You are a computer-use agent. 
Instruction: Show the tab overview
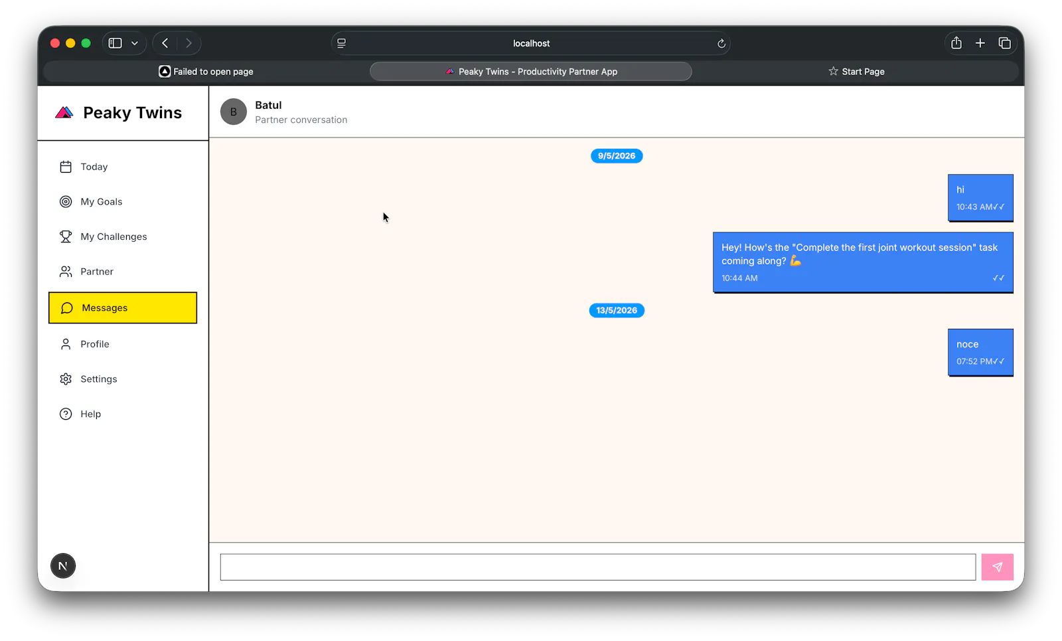click(x=1005, y=43)
